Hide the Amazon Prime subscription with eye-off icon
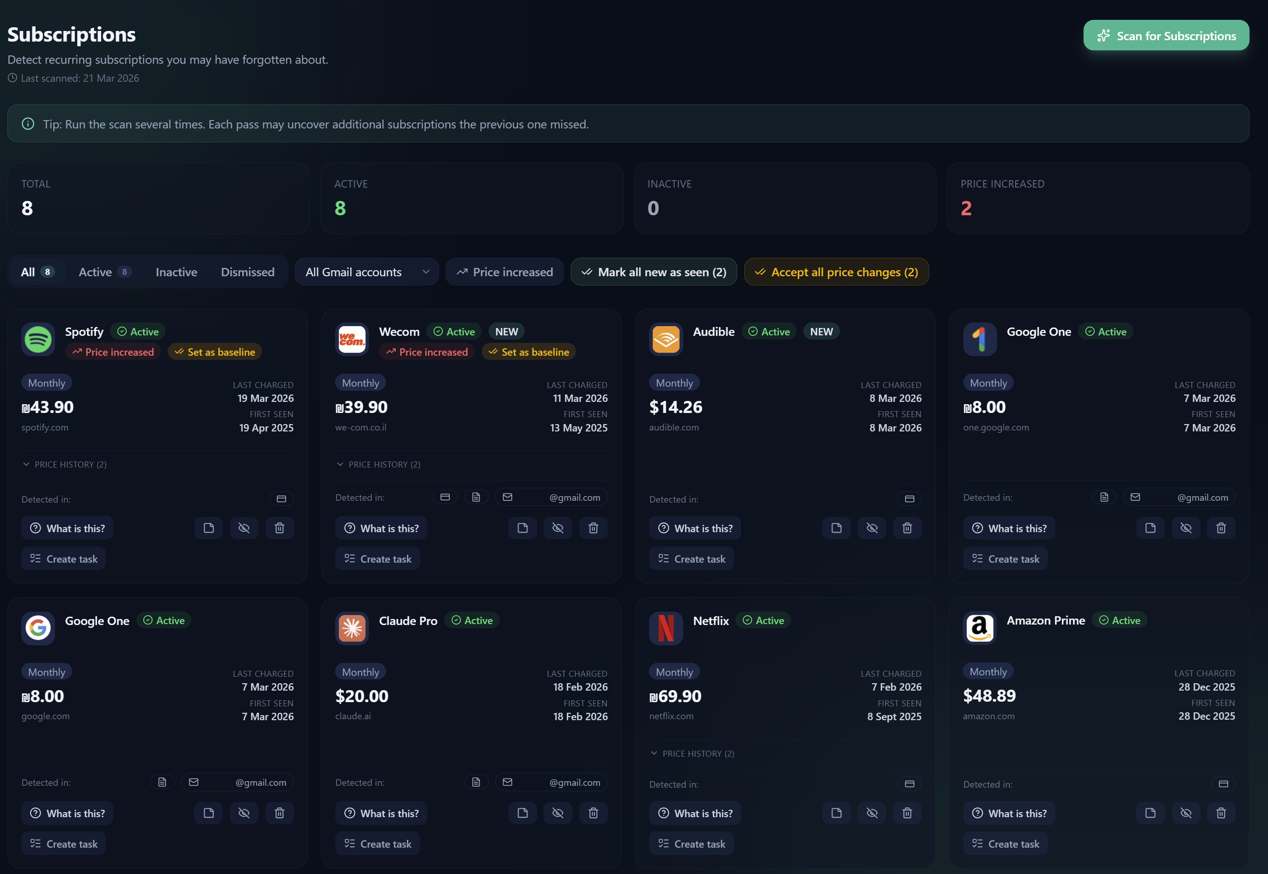The height and width of the screenshot is (874, 1268). [x=1186, y=813]
